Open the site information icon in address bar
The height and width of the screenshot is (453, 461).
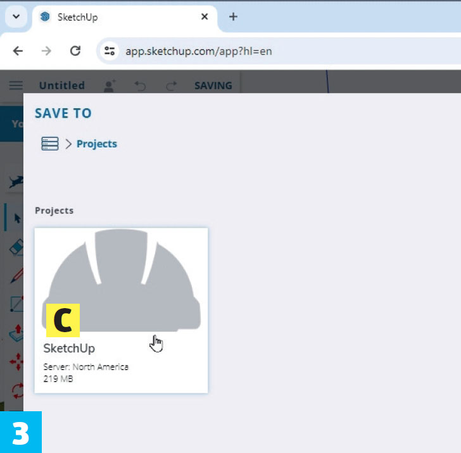110,51
